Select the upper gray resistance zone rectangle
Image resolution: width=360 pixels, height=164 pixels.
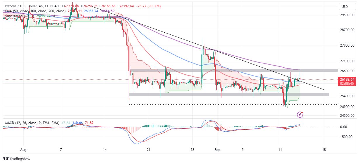point(234,70)
